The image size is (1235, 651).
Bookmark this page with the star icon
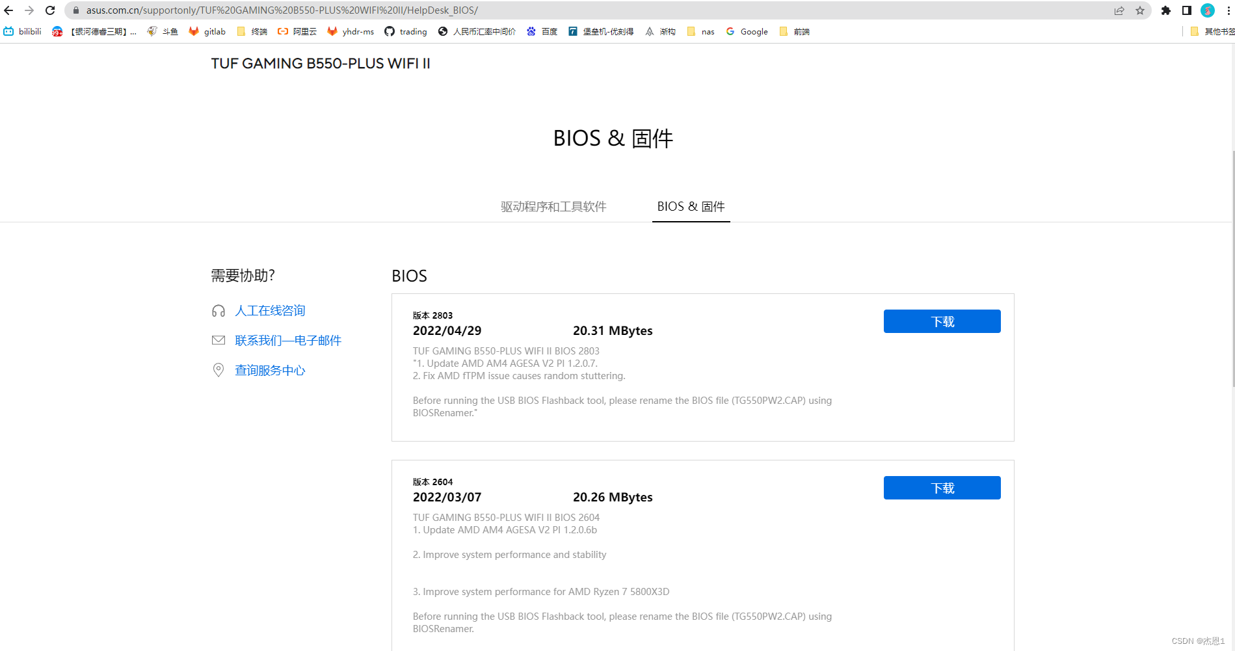1140,10
